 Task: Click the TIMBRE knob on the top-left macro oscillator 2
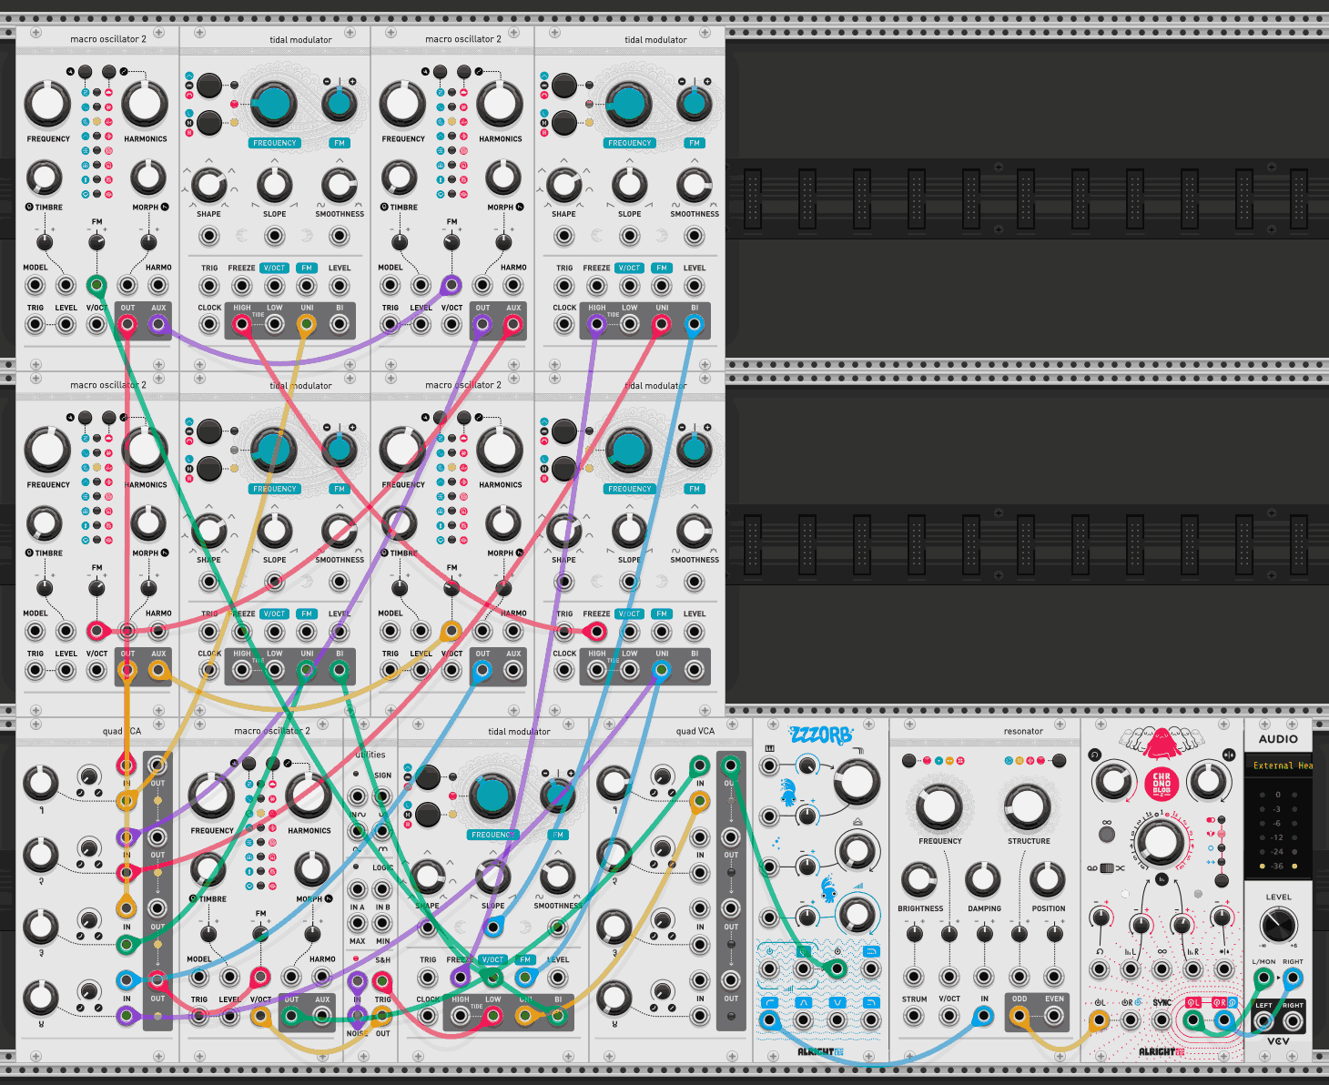pyautogui.click(x=44, y=177)
